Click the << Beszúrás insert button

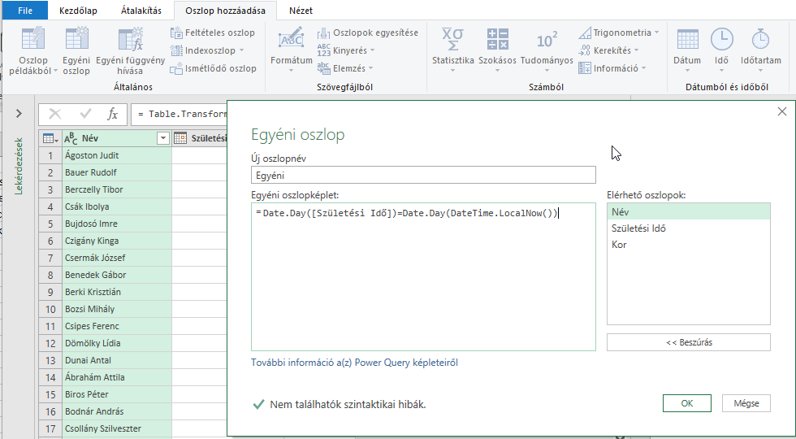[x=689, y=342]
